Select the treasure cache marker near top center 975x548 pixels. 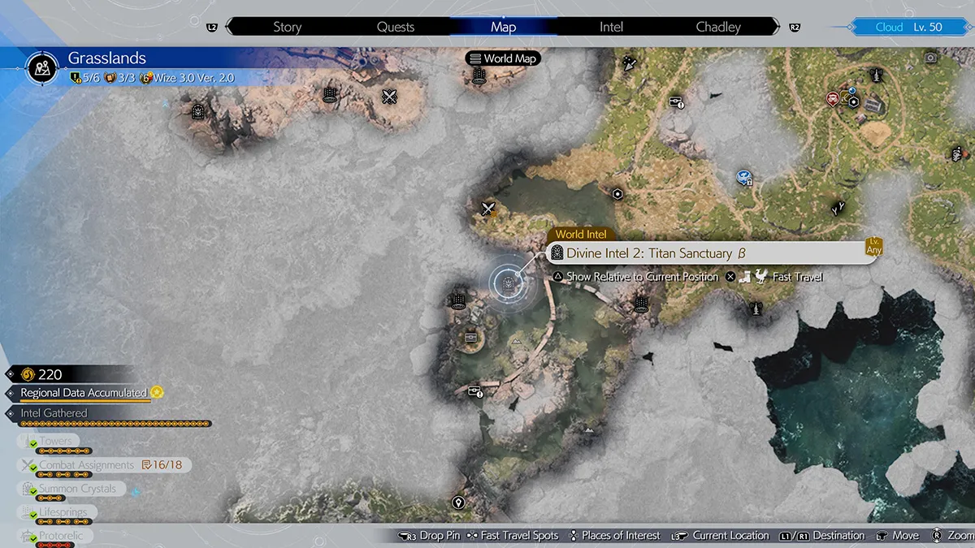tap(675, 101)
